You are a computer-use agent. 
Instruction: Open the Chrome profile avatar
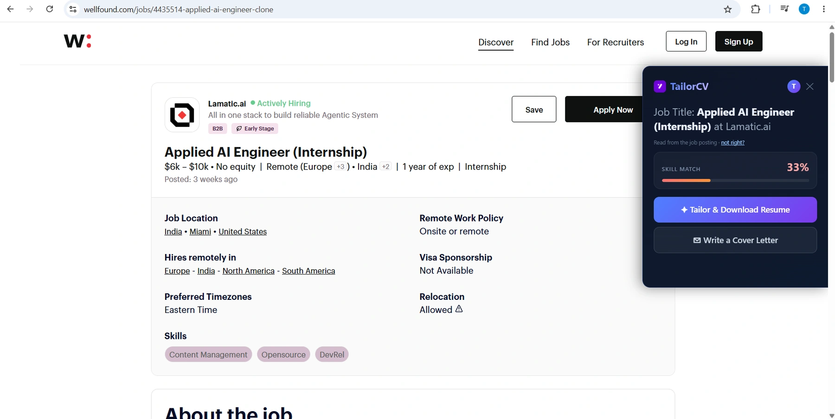tap(804, 9)
